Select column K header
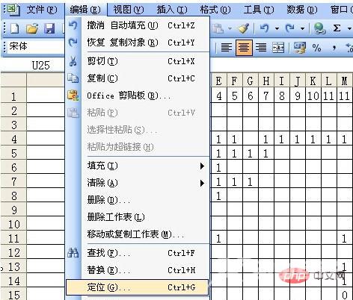 [313, 81]
